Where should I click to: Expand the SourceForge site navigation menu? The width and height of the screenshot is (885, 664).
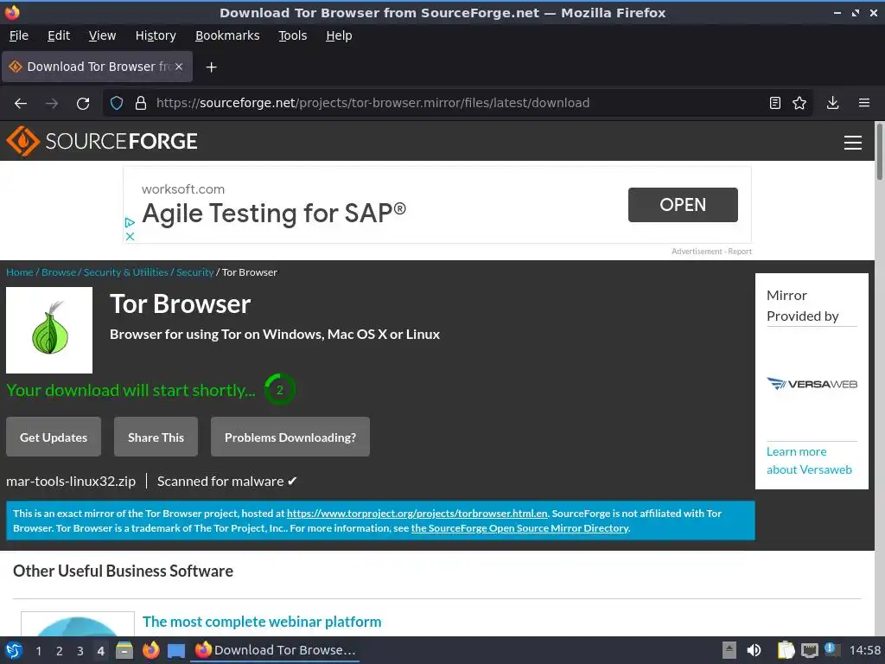pyautogui.click(x=852, y=143)
